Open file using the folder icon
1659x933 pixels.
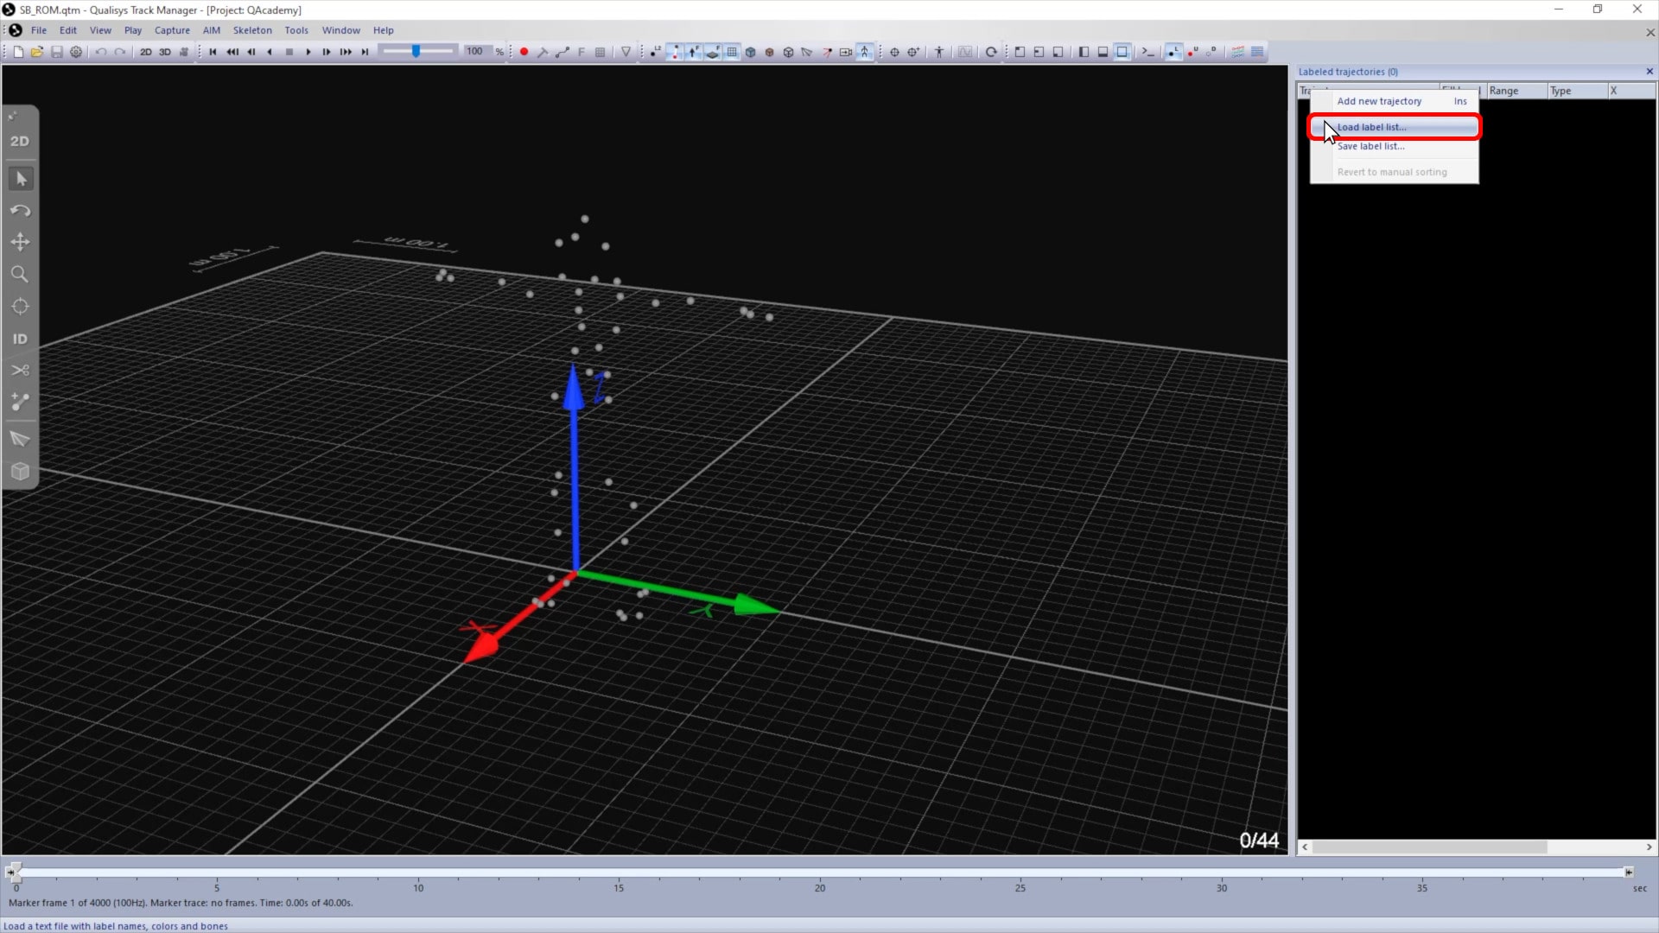(x=37, y=52)
